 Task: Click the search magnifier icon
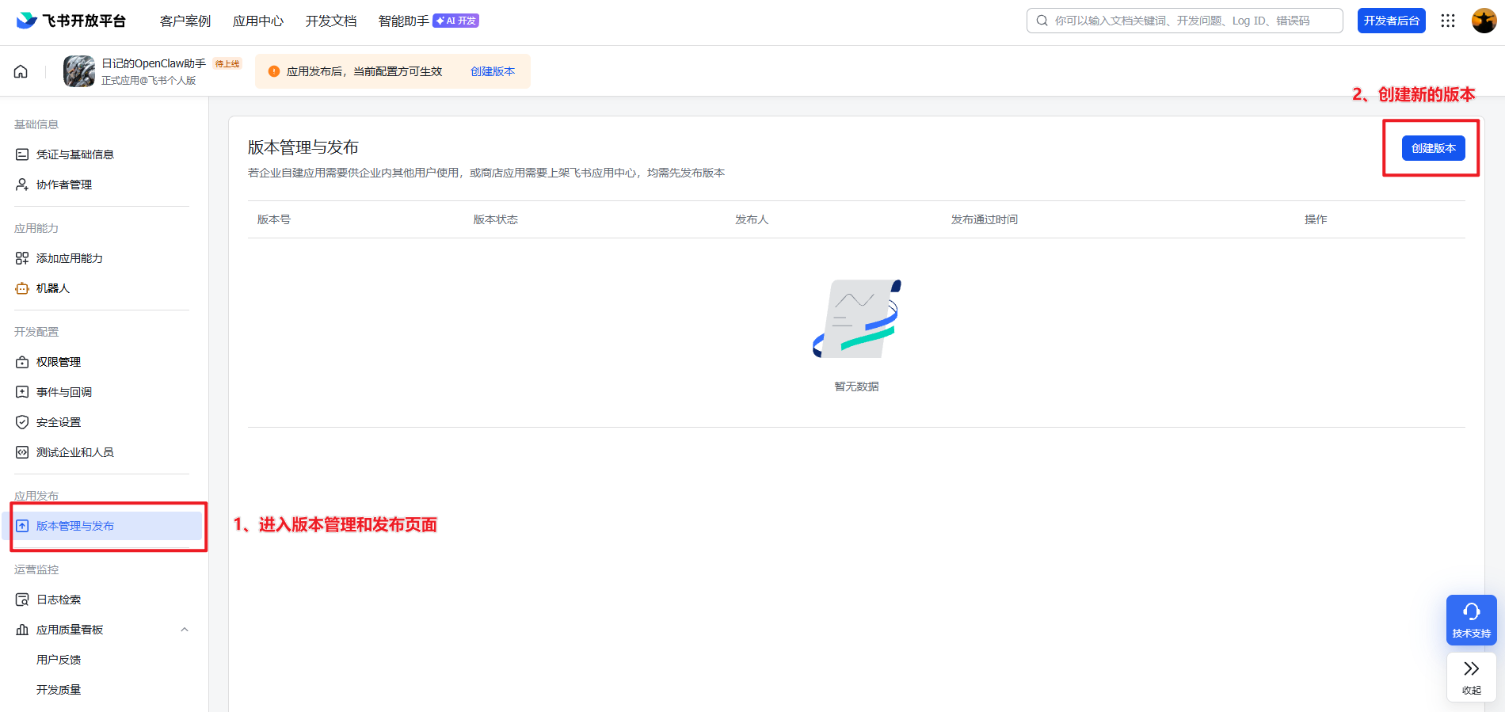pos(1042,21)
